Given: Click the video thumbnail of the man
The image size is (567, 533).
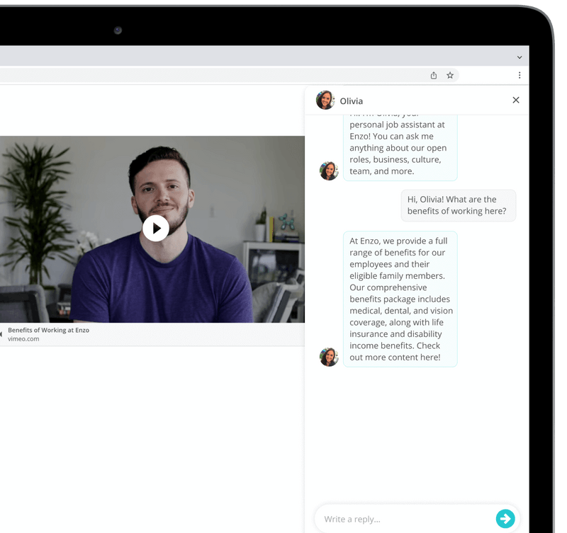Looking at the screenshot, I should tap(155, 229).
